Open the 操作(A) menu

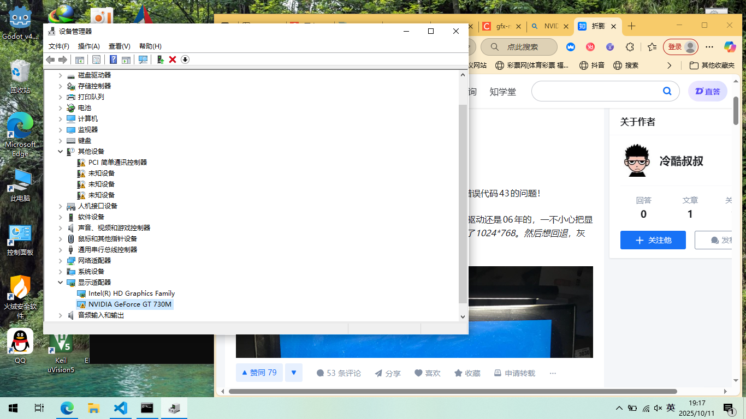pyautogui.click(x=89, y=46)
